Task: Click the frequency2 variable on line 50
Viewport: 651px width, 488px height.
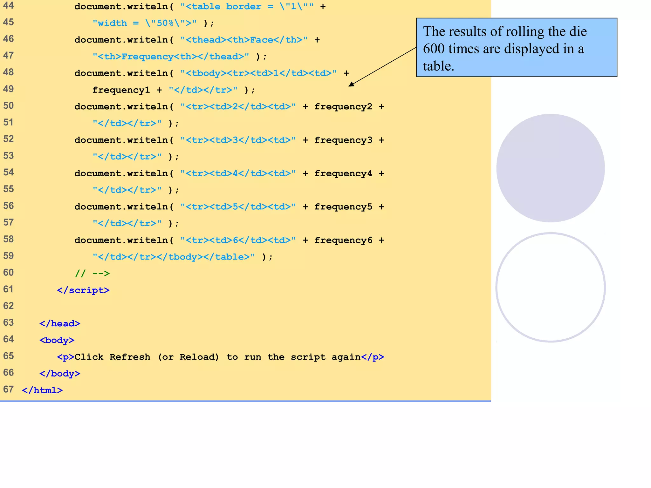Action: (343, 106)
